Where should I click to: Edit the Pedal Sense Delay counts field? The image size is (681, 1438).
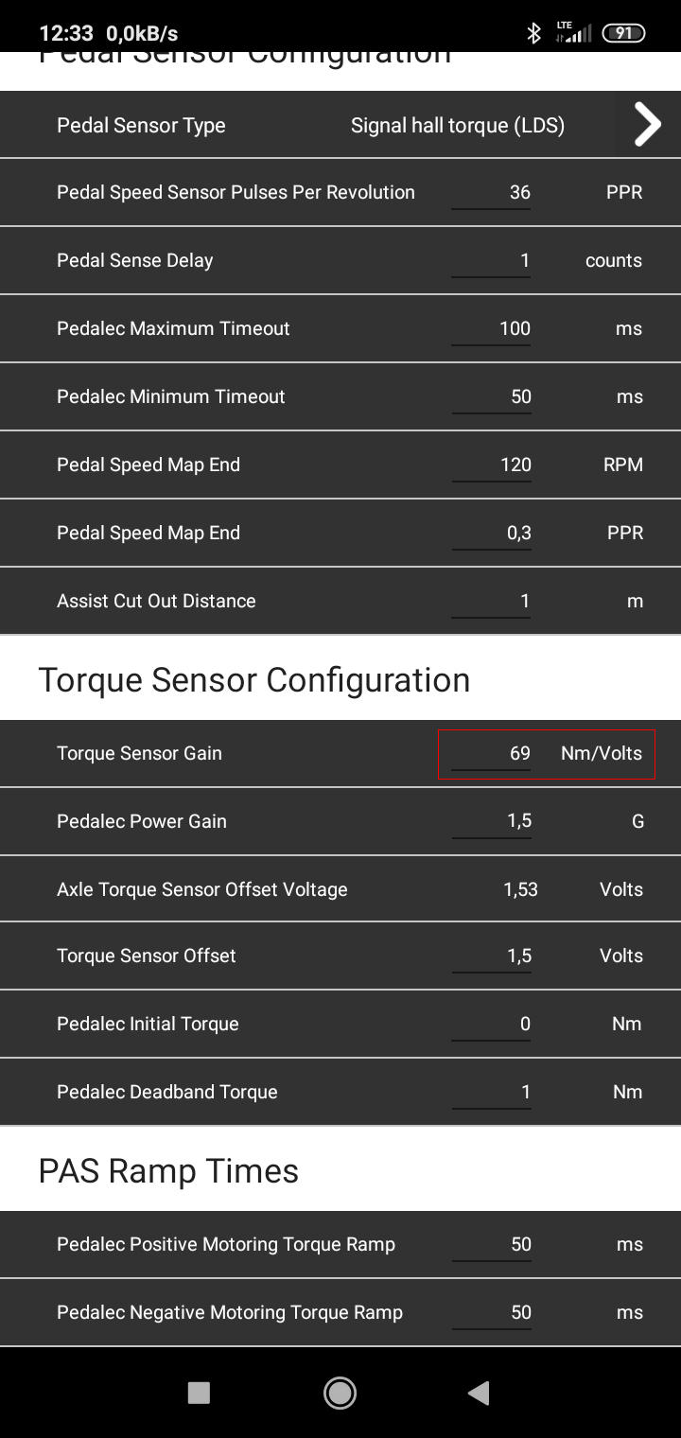coord(491,260)
